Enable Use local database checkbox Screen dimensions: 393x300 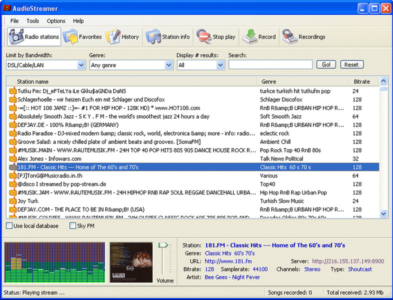(9, 226)
